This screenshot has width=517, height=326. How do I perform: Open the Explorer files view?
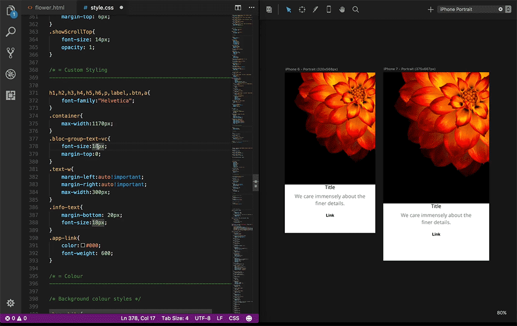(11, 11)
